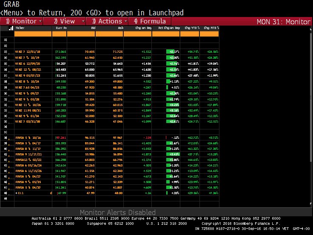
Task: Click the +24.56% MTD change value
Action: click(213, 52)
